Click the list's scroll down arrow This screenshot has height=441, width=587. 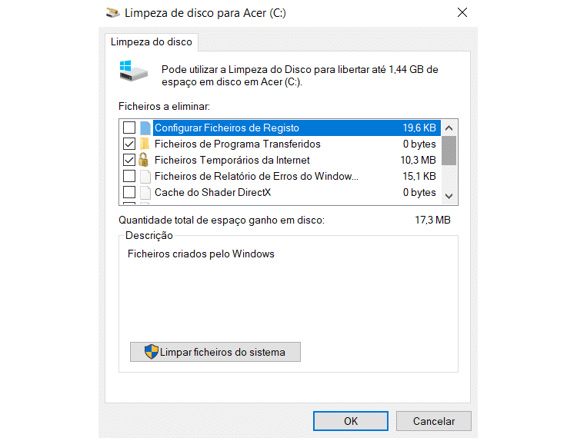449,196
